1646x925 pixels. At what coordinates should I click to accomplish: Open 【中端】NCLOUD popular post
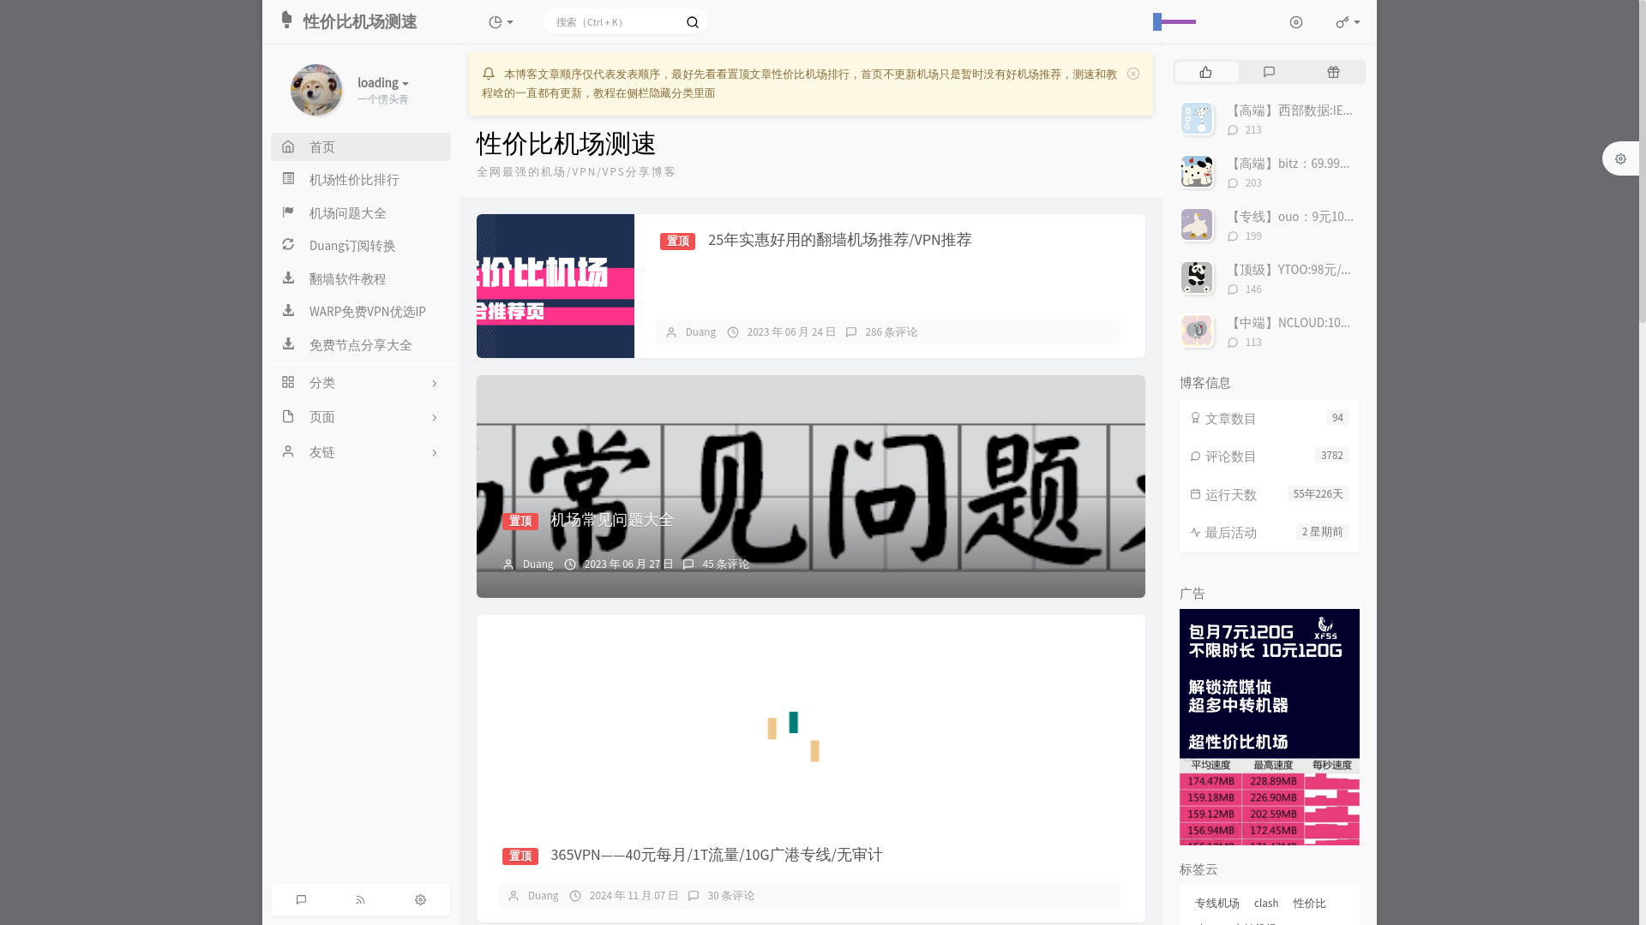pyautogui.click(x=1289, y=323)
